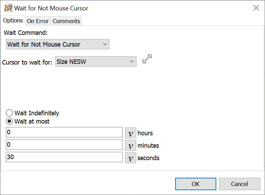Select the Options tab
Viewport: 265px width, 195px height.
click(13, 21)
